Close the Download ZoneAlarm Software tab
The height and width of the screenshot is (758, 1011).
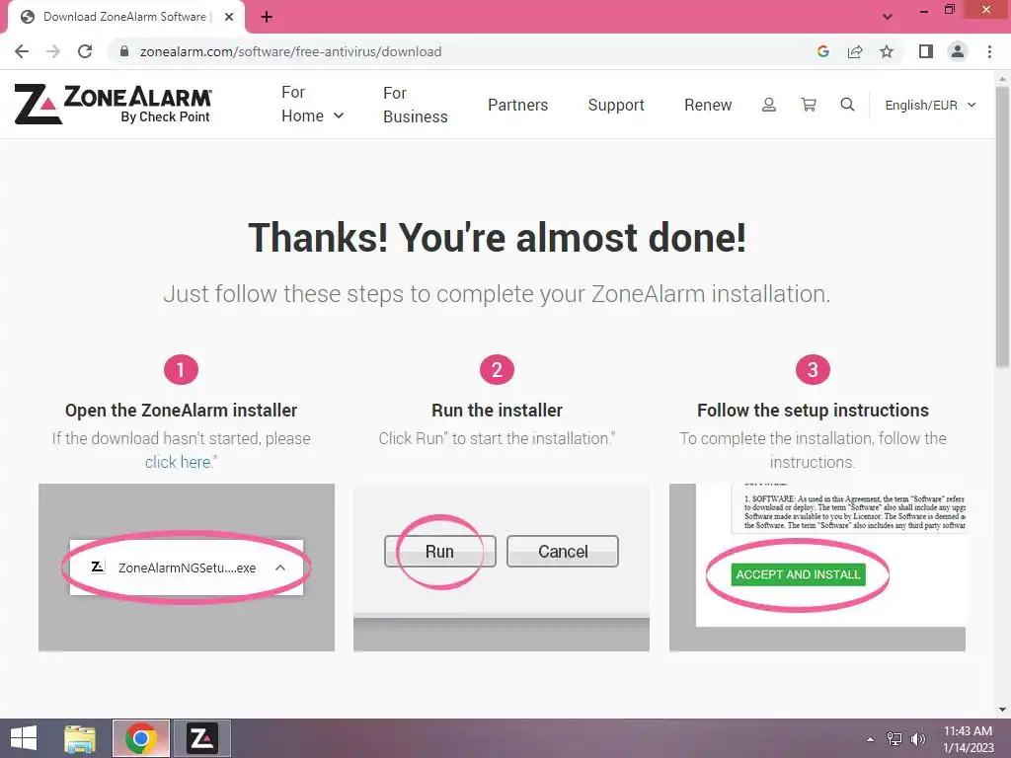pyautogui.click(x=228, y=17)
